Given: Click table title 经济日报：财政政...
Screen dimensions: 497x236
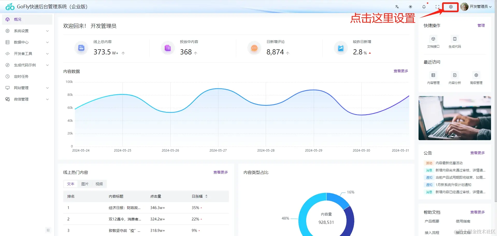Looking at the screenshot, I should (x=125, y=208).
